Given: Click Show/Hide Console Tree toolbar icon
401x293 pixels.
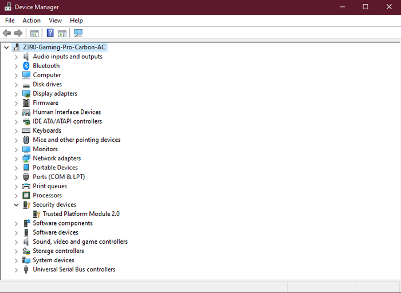Looking at the screenshot, I should click(34, 33).
